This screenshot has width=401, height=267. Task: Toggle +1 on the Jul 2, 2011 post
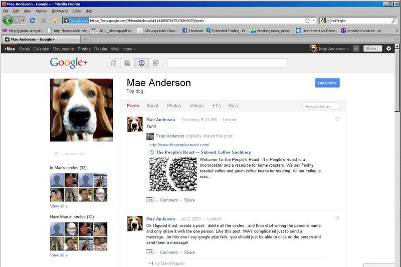(x=149, y=252)
